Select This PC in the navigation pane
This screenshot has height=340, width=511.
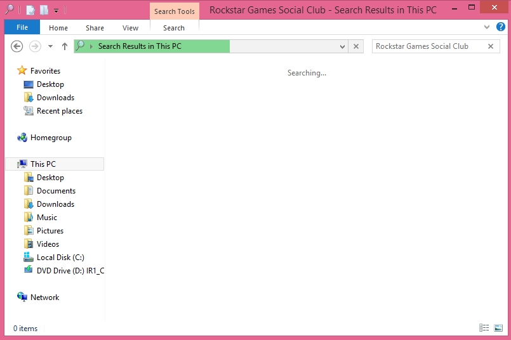click(55, 164)
